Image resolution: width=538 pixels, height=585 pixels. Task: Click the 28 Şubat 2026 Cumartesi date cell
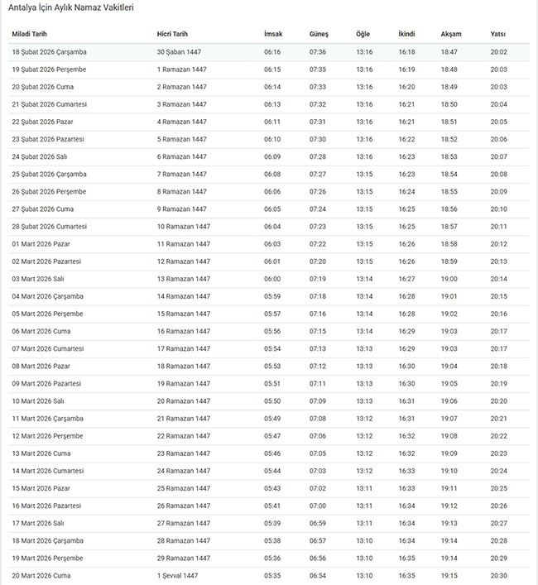(x=49, y=227)
